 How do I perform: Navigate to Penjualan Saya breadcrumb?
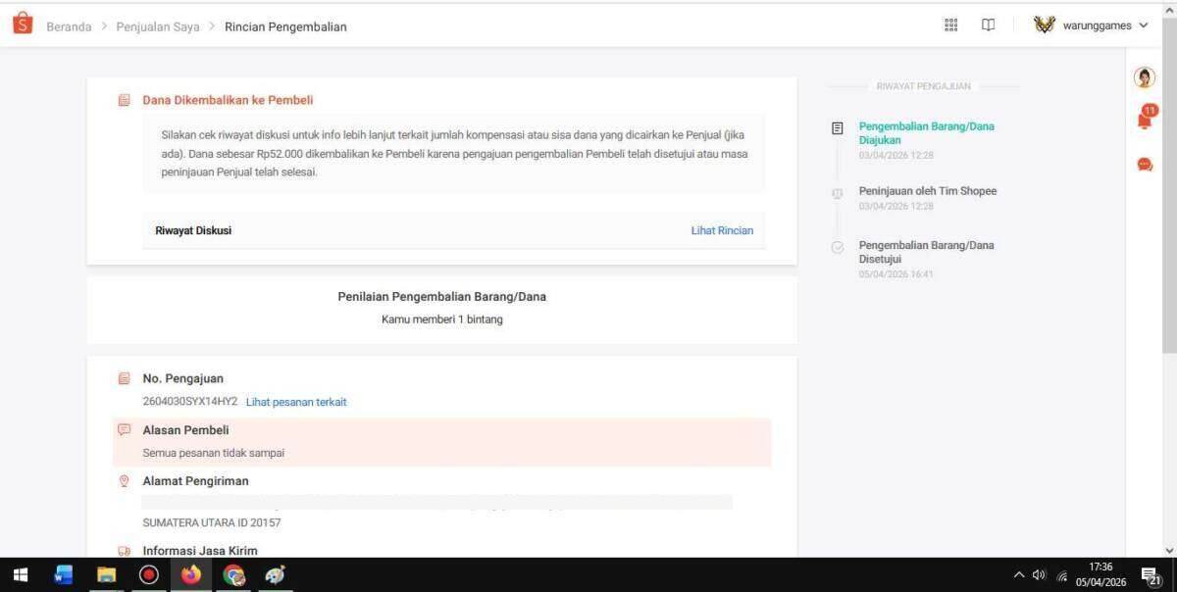click(x=157, y=26)
